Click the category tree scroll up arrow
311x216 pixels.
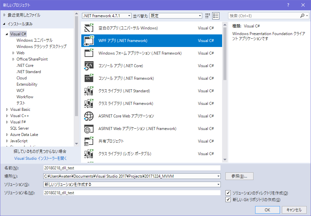pos(77,14)
